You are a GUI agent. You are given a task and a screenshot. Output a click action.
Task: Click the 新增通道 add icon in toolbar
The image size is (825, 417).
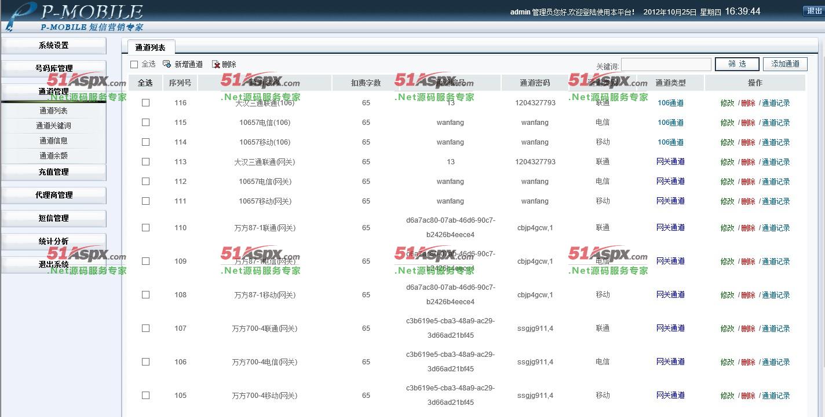pos(167,64)
